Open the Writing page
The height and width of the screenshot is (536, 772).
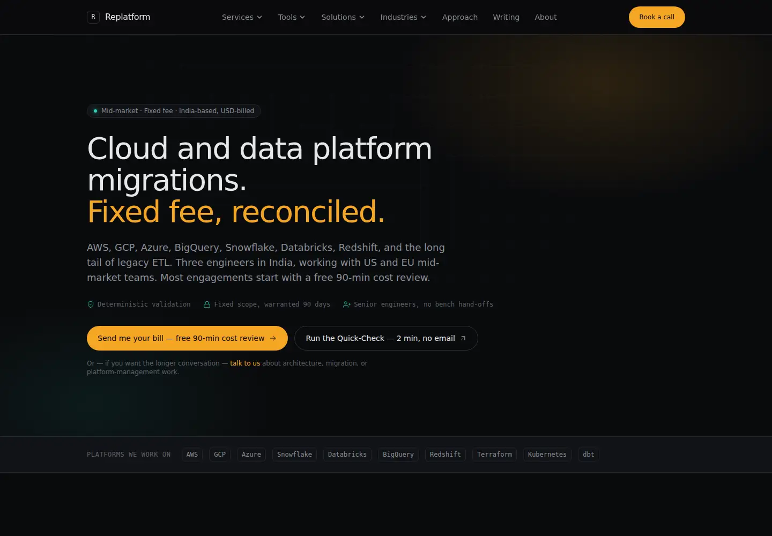[506, 17]
